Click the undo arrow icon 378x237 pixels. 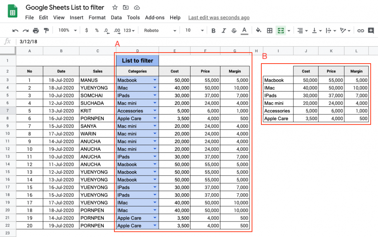coord(16,30)
